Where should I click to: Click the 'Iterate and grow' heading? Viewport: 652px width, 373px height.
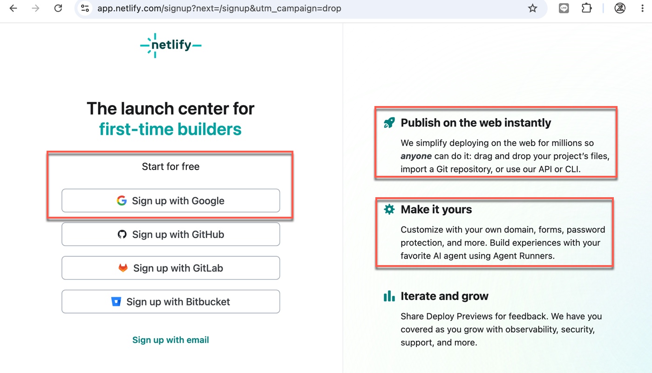(445, 296)
